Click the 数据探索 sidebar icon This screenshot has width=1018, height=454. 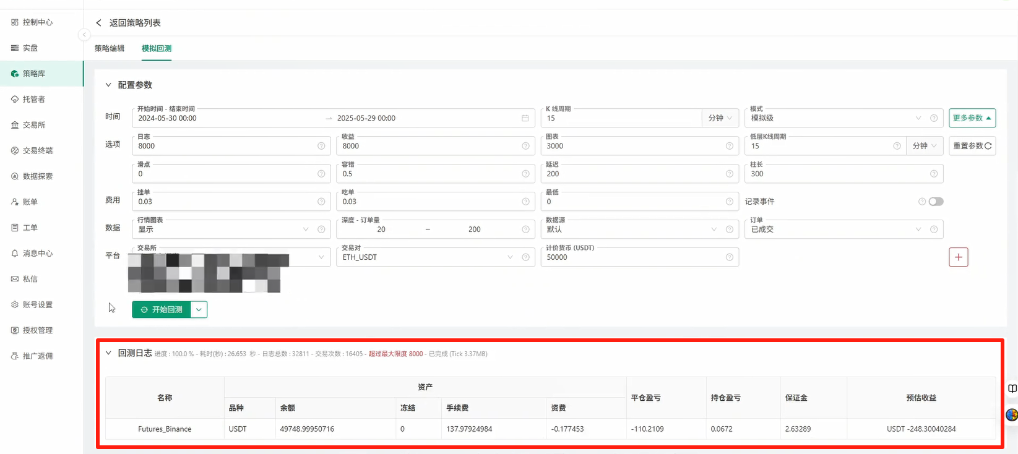click(15, 176)
